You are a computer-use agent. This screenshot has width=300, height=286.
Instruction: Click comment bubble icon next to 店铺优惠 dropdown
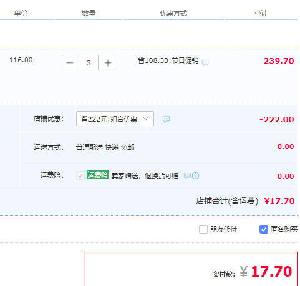[x=166, y=119]
